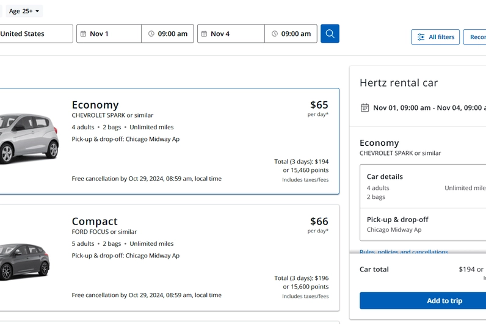Click the calendar icon beside Nov 4
Viewport: 486px width, 324px height.
click(x=204, y=34)
